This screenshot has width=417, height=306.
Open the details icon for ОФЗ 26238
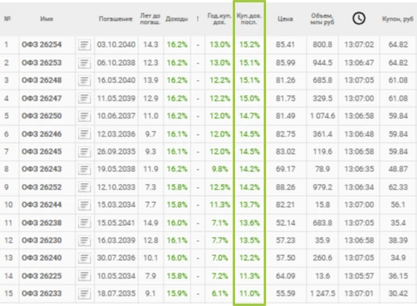click(x=84, y=223)
